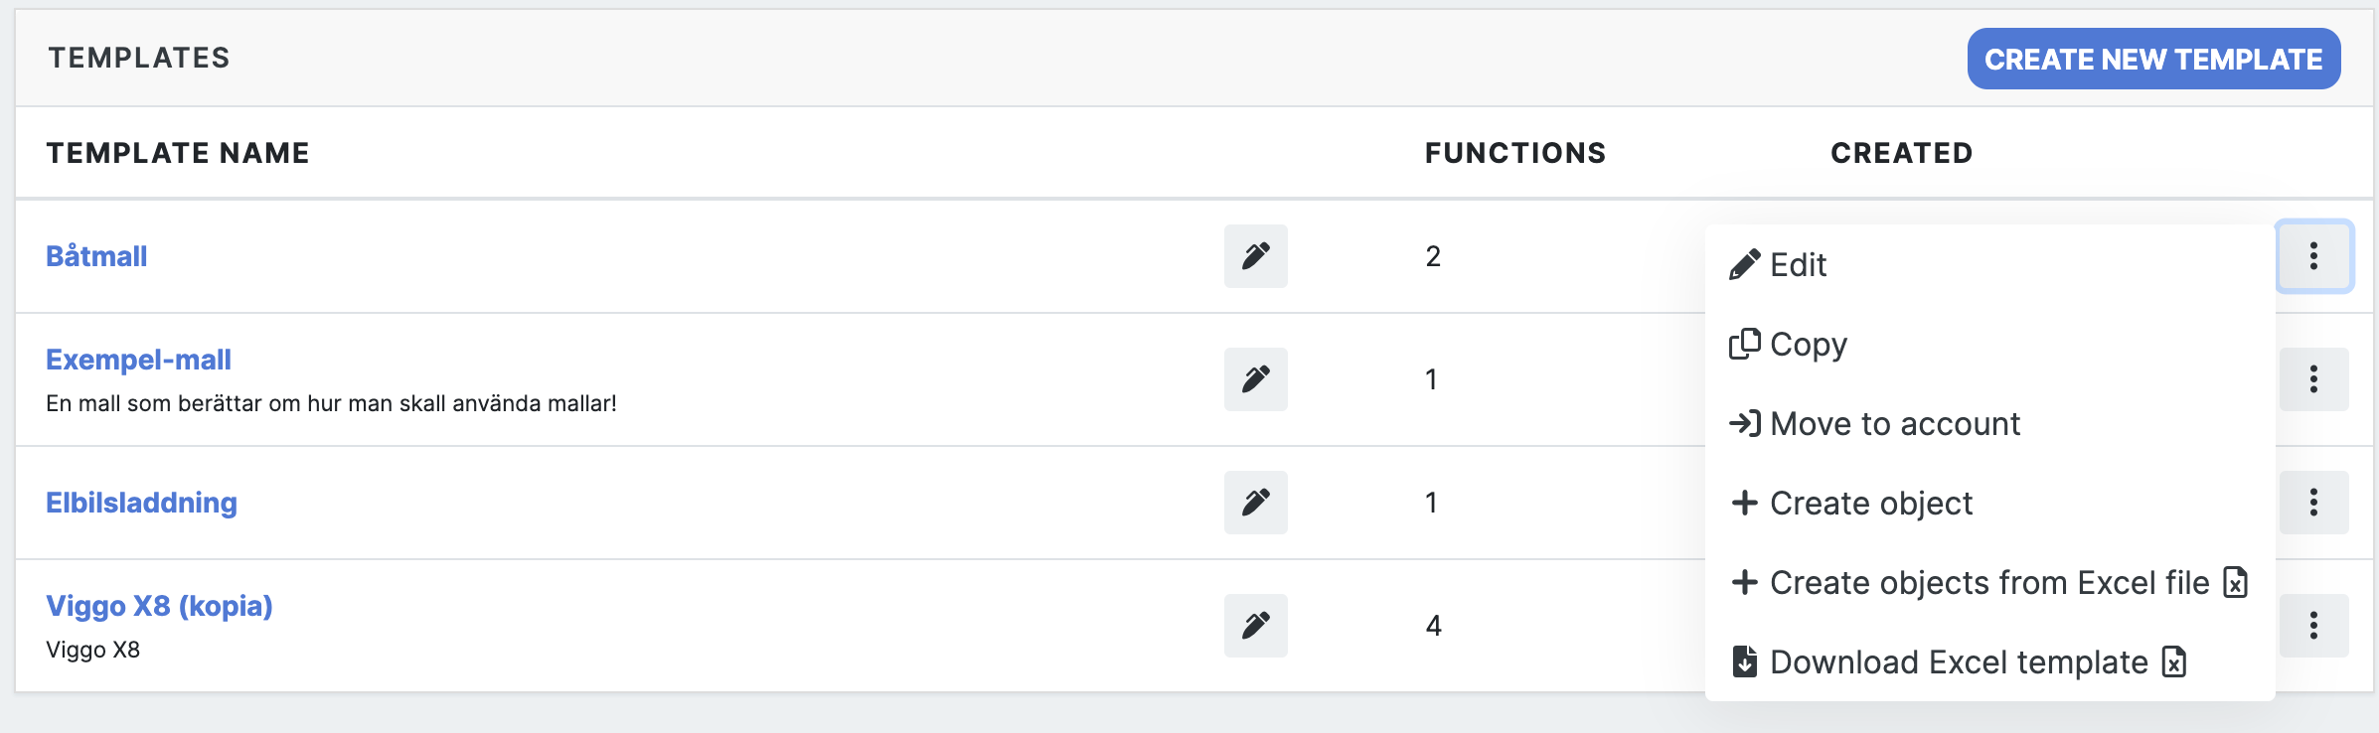Viewport: 2379px width, 733px height.
Task: Open the Exempel-mall template link
Action: [138, 360]
